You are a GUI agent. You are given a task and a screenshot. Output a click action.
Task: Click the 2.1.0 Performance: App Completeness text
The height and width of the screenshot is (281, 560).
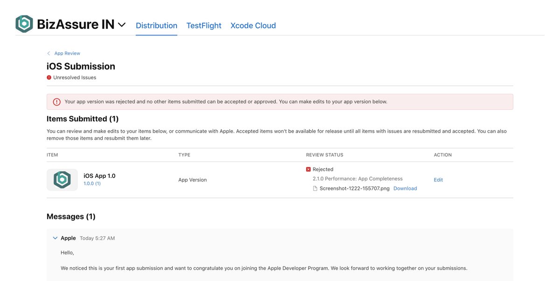tap(357, 179)
